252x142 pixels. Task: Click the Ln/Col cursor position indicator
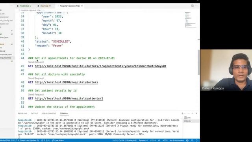(x=124, y=140)
